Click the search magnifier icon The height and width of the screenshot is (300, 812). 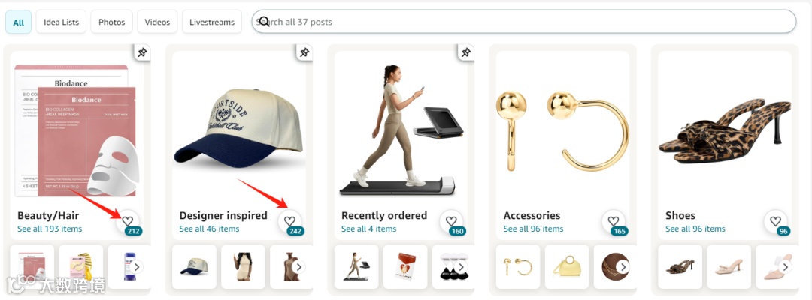[264, 22]
